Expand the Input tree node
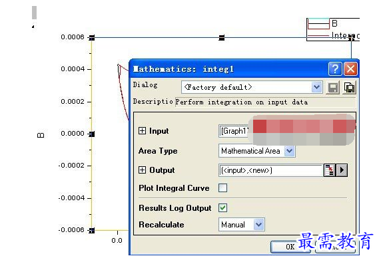This screenshot has width=379, height=262. (142, 130)
